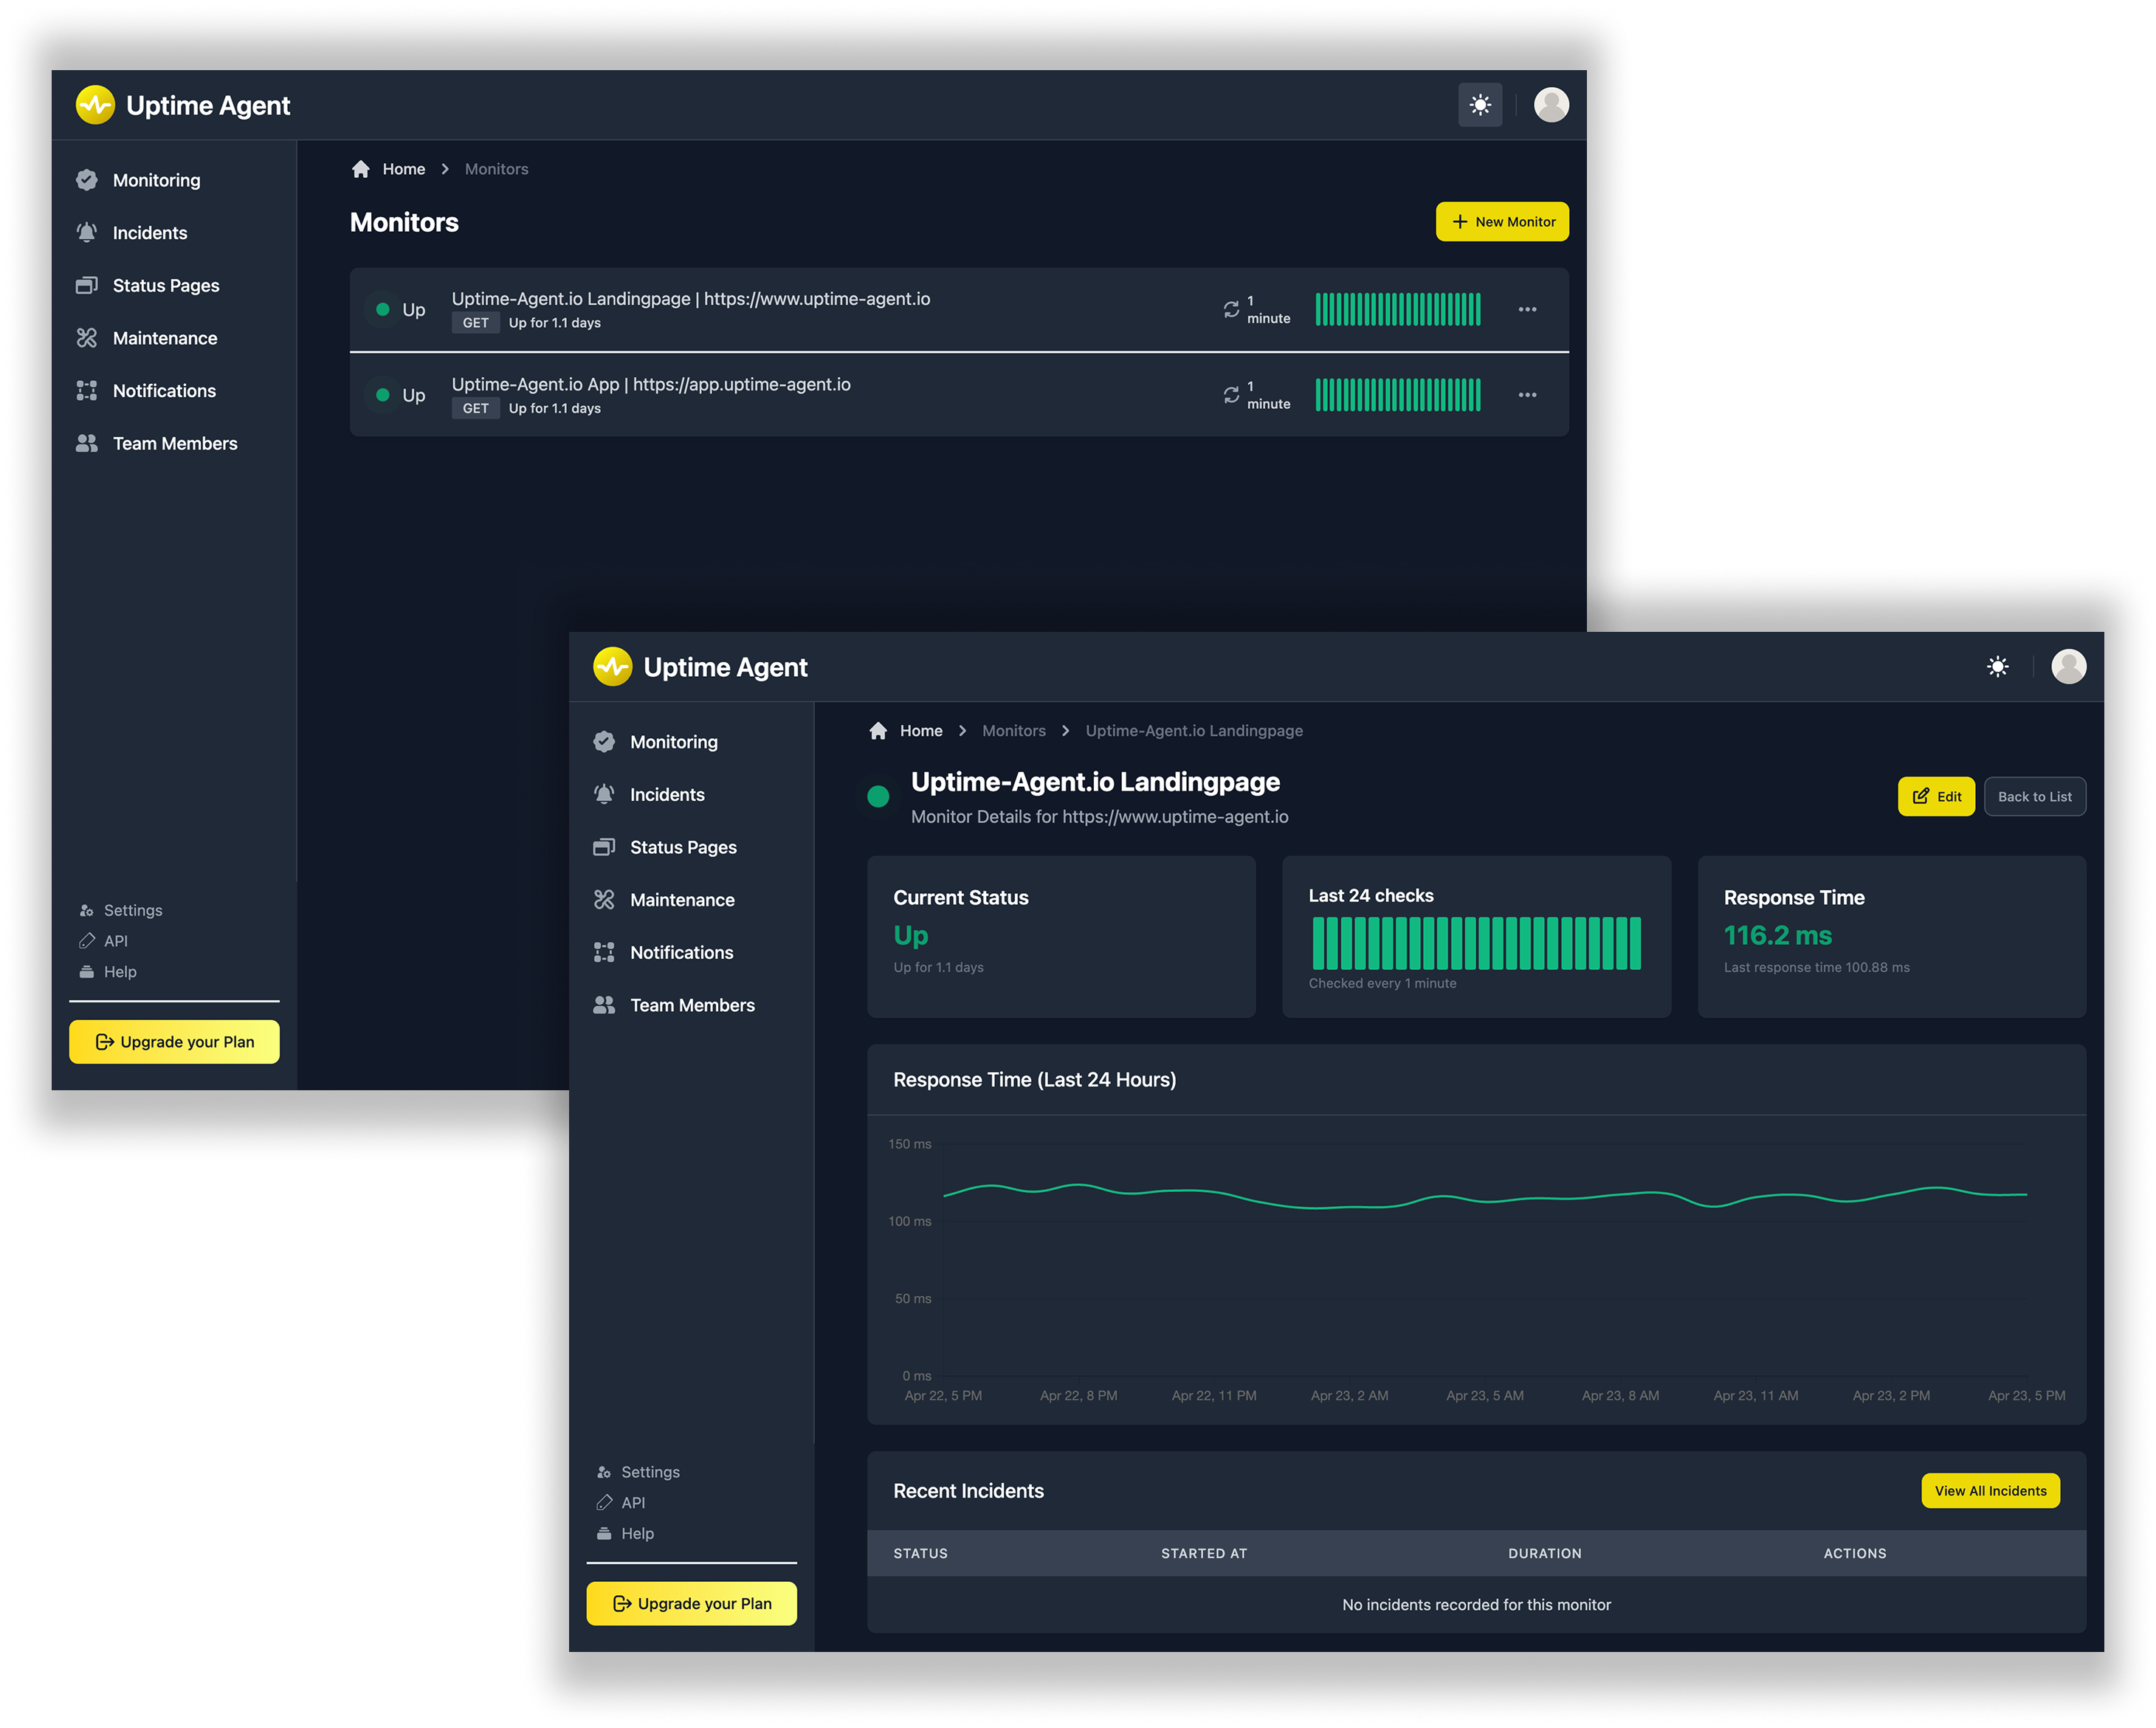Click the Monitoring badge icon in the Monitors window
The image size is (2156, 1728).
[87, 180]
